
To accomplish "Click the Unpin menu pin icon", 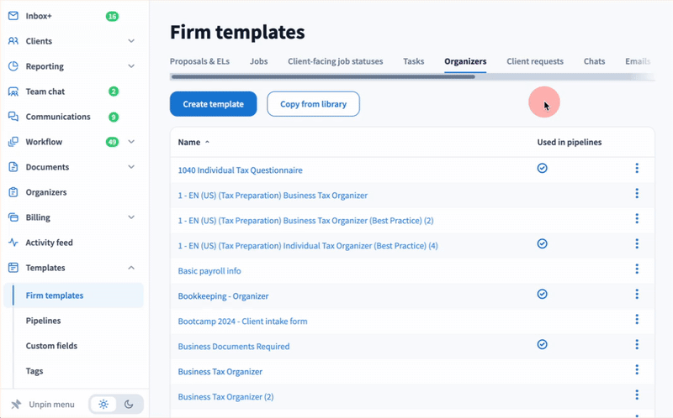I will pyautogui.click(x=16, y=404).
